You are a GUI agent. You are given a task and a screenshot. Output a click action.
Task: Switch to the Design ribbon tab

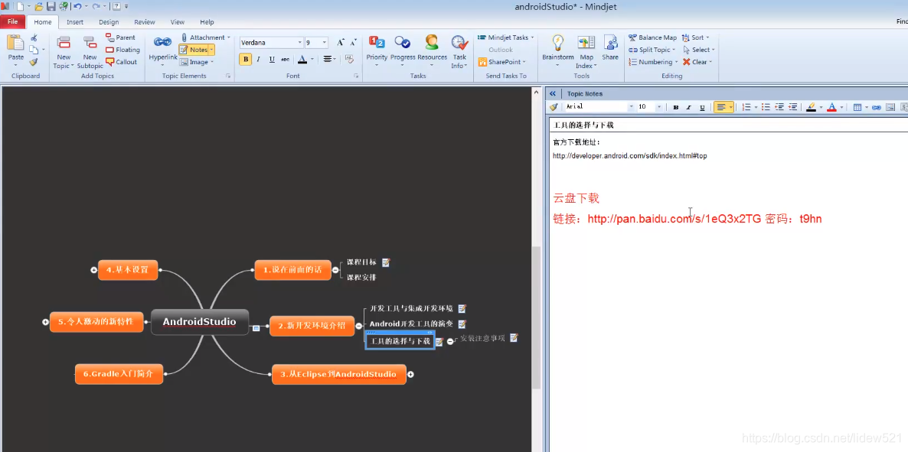tap(109, 22)
